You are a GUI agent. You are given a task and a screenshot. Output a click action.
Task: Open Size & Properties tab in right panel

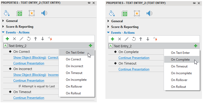[x=124, y=13]
